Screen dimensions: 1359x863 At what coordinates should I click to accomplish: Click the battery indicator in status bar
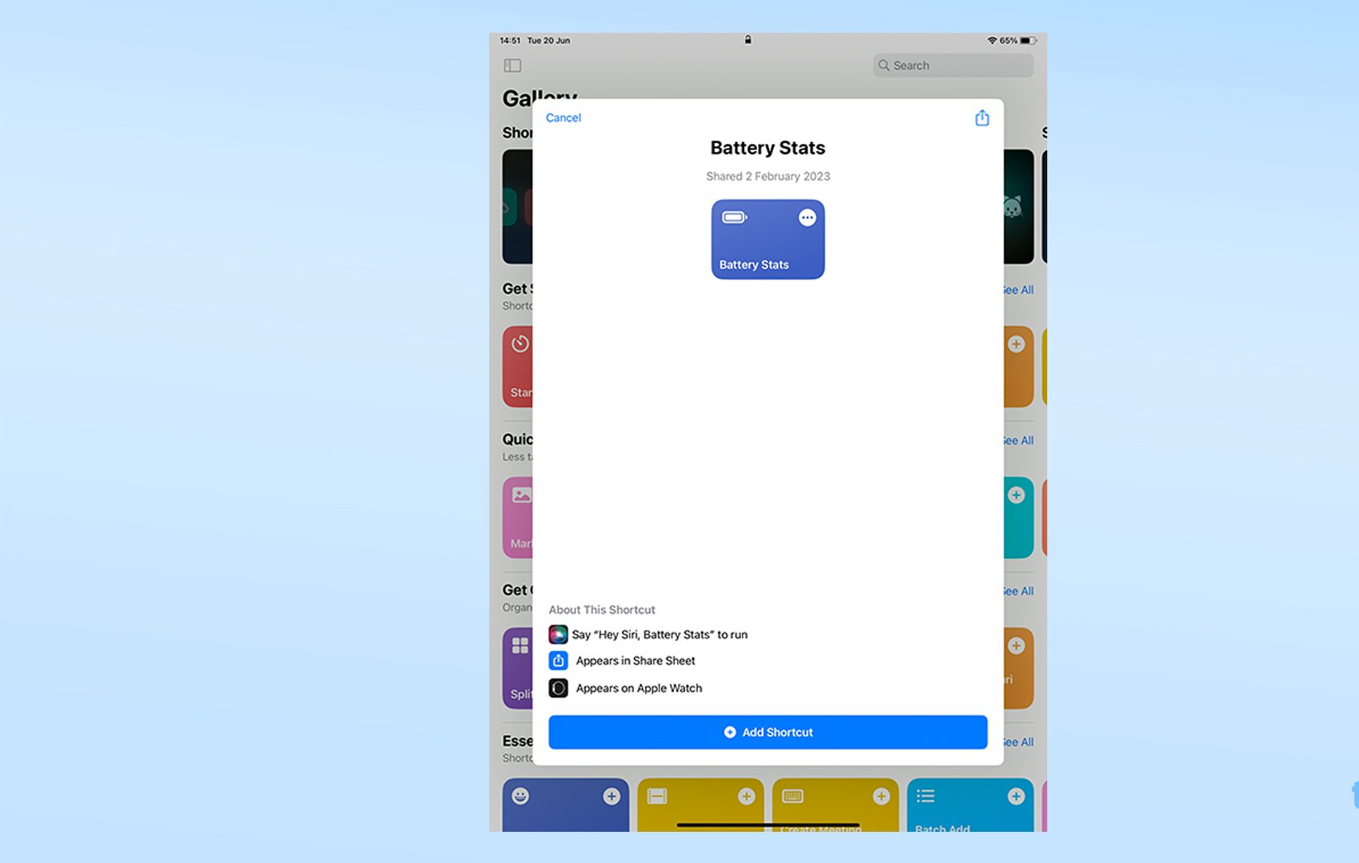pos(1027,41)
